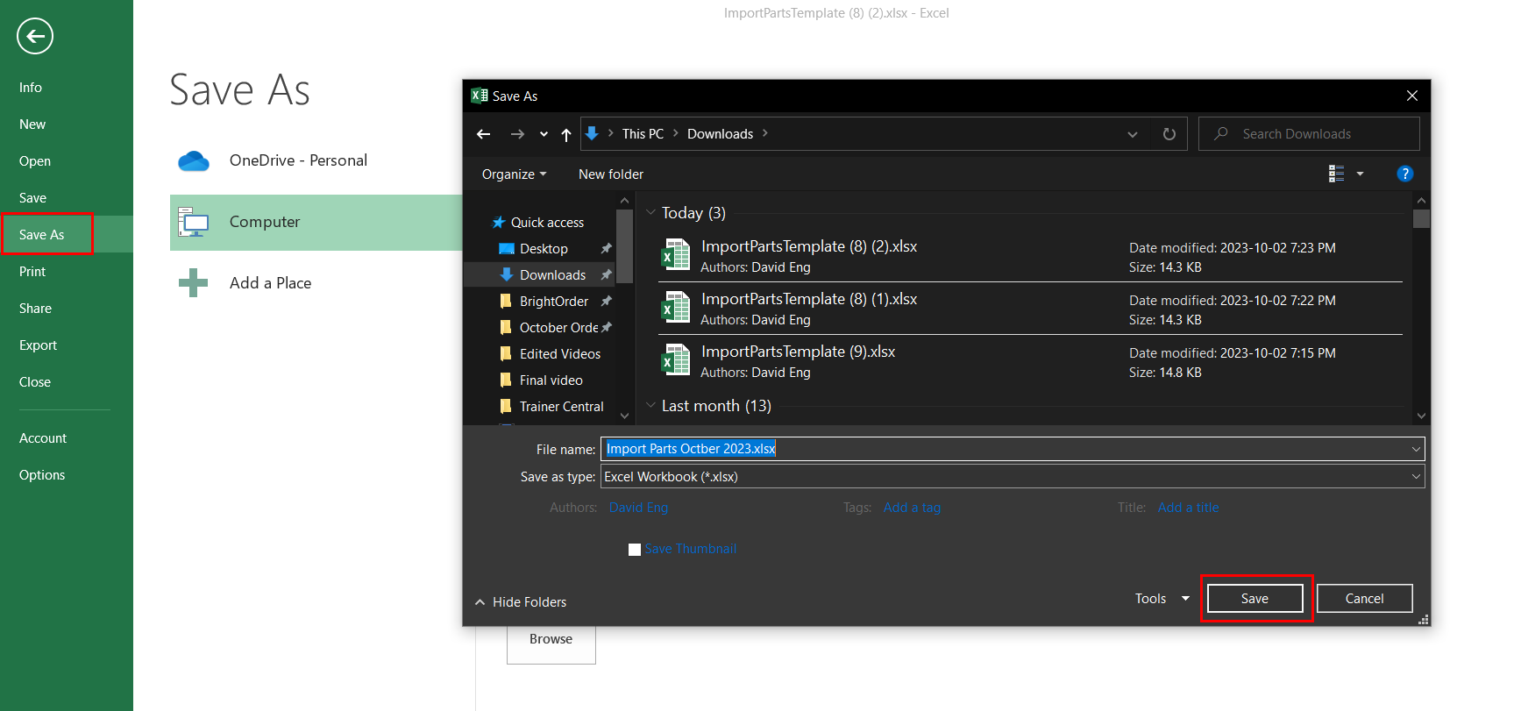
Task: Expand the address bar history dropdown
Action: [x=1132, y=134]
